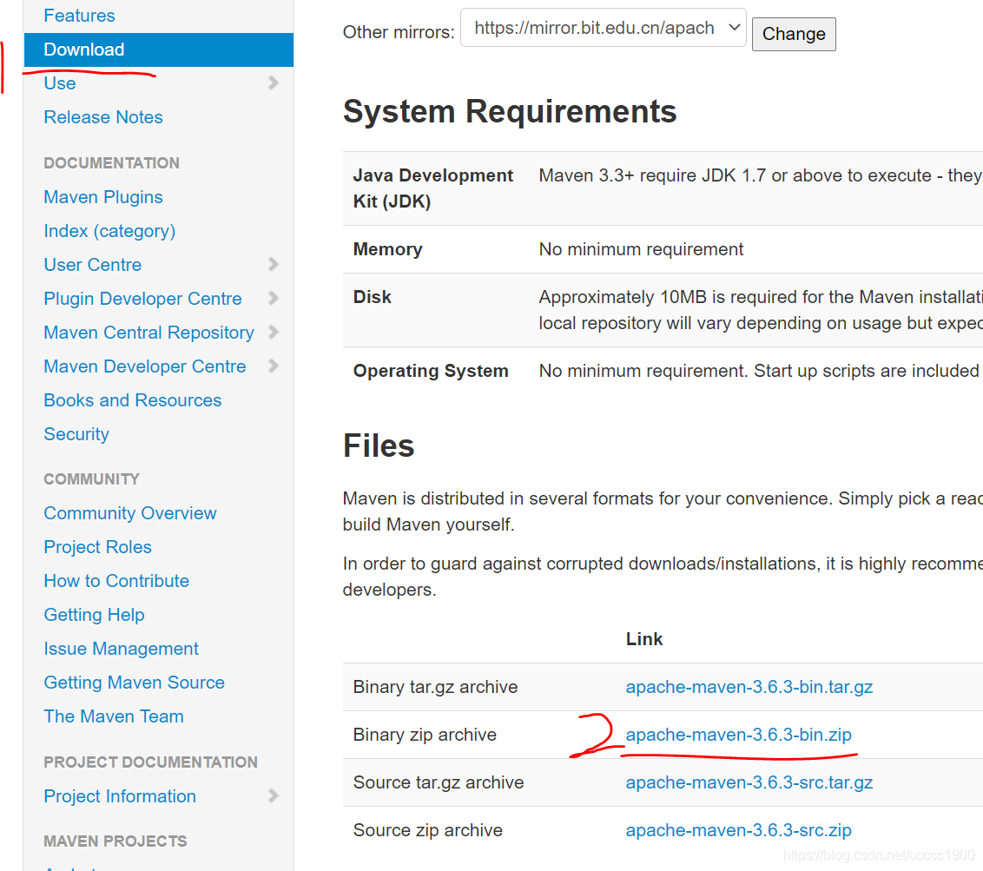Expand the User Centre chevron
The height and width of the screenshot is (871, 983).
point(273,264)
